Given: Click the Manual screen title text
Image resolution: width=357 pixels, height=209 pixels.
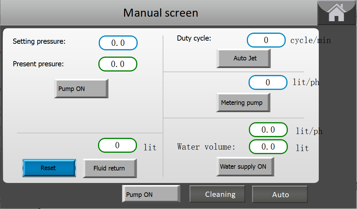Looking at the screenshot, I should (x=161, y=13).
